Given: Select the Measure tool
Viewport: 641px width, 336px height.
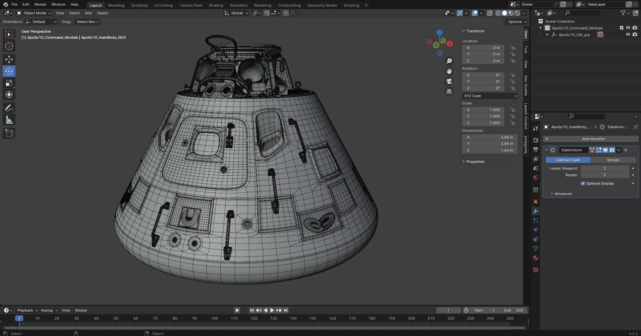Looking at the screenshot, I should tap(9, 120).
